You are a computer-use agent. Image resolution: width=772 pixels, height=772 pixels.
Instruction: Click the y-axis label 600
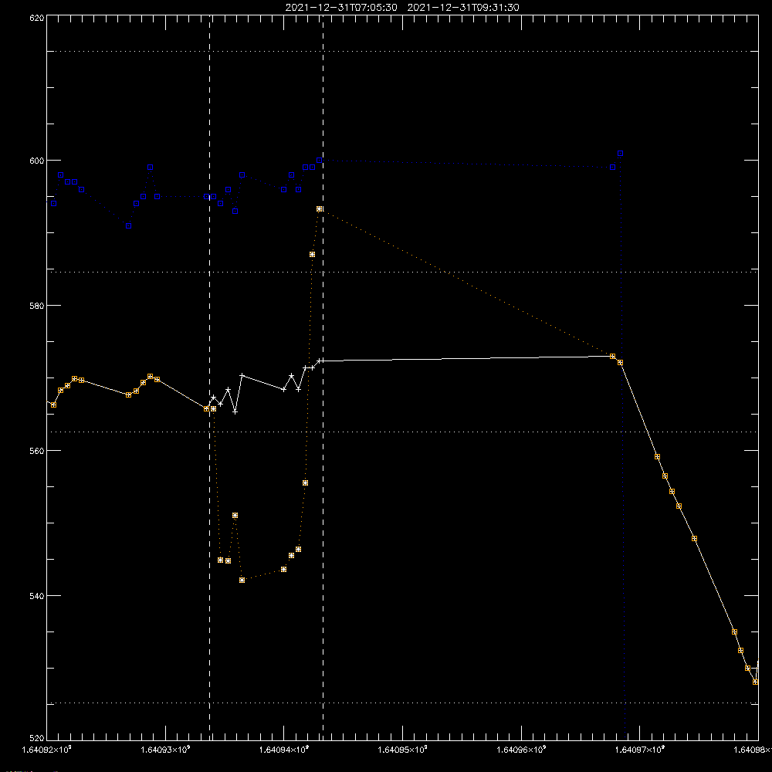[37, 161]
